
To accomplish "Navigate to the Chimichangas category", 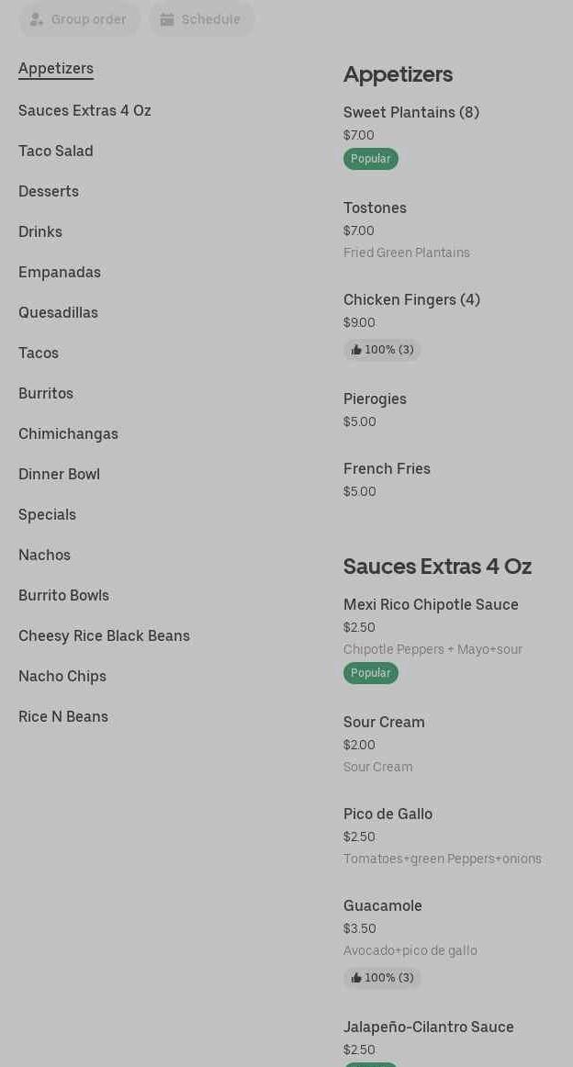I will (x=68, y=434).
